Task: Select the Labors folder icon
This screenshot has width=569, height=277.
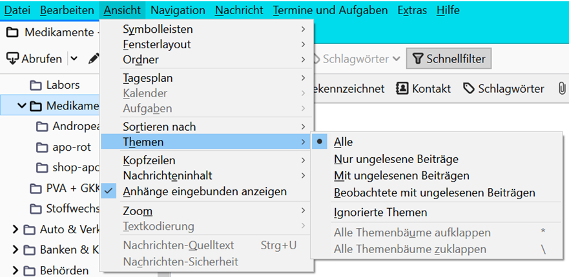Action: (x=36, y=85)
